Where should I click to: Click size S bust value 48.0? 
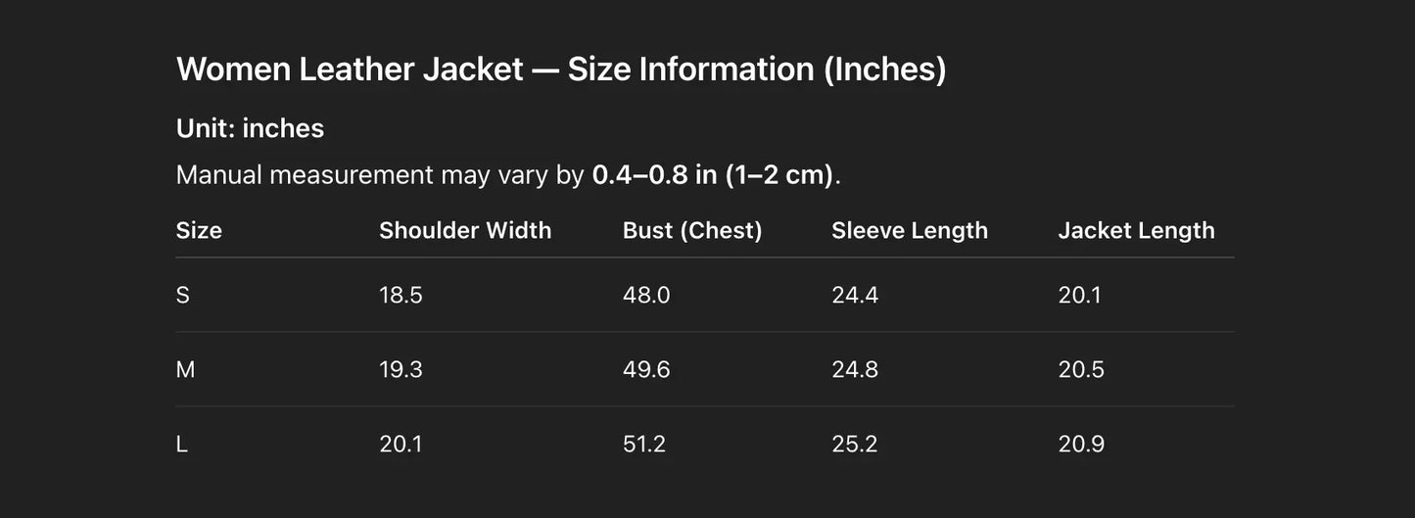(646, 295)
